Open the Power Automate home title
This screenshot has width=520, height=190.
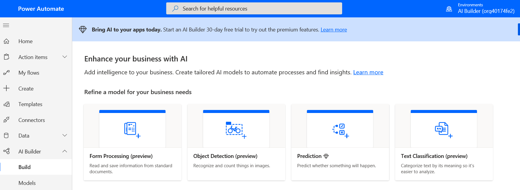tap(41, 9)
